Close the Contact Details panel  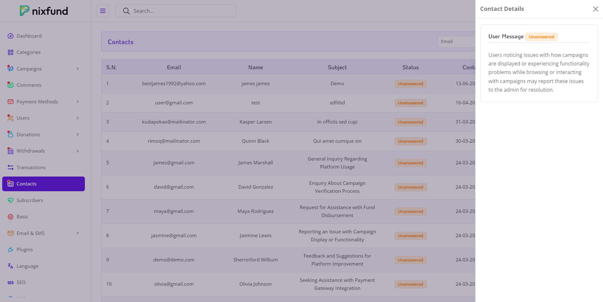point(595,9)
